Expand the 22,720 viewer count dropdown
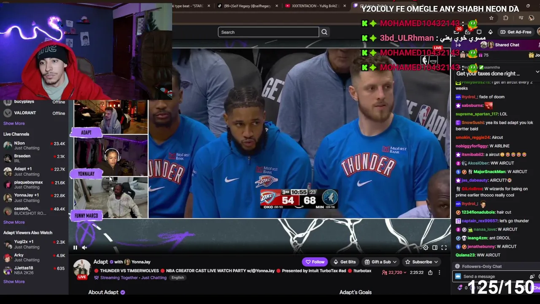Viewport: 540px width, 304px height. point(394,273)
